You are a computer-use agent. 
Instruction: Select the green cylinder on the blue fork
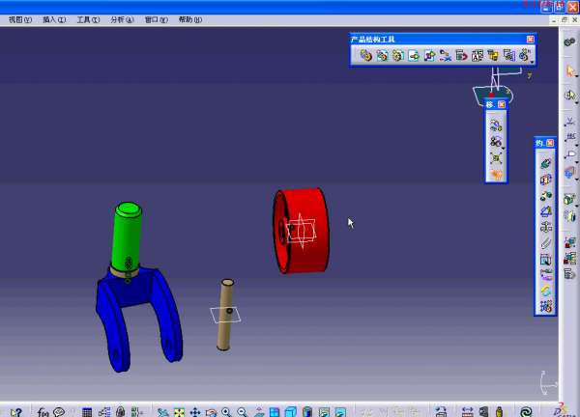[128, 236]
